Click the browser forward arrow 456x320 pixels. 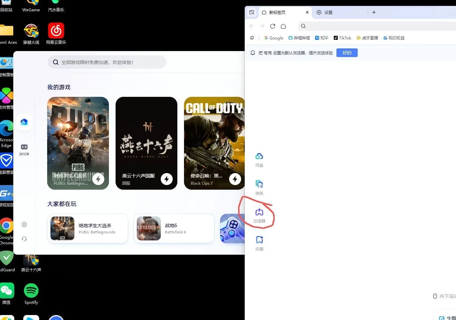(x=262, y=26)
